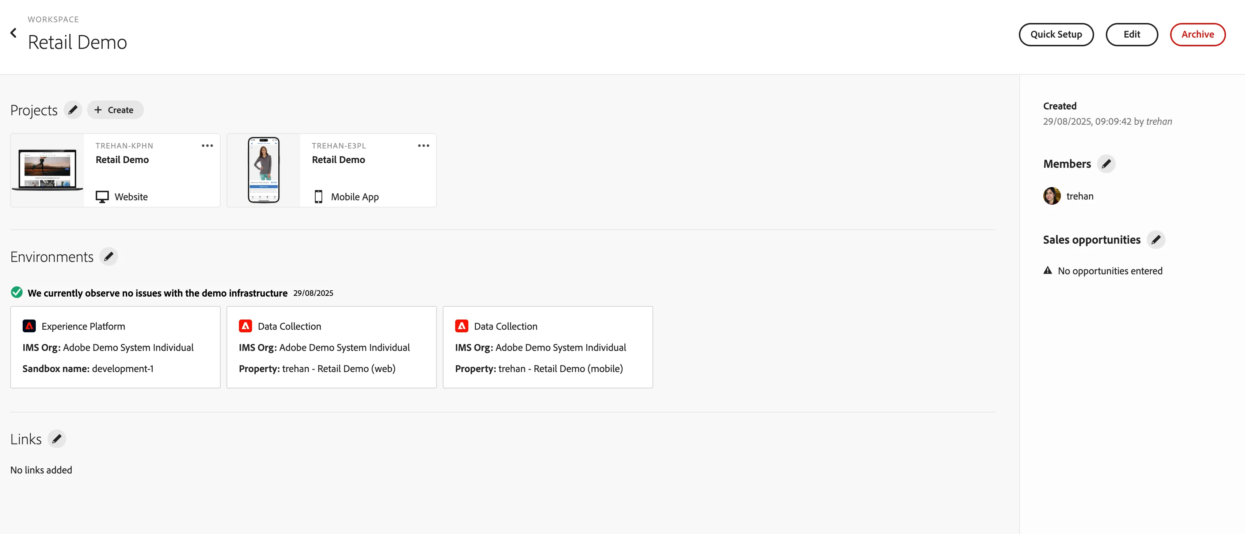Click Adobe logo on web Data Collection card

[245, 326]
